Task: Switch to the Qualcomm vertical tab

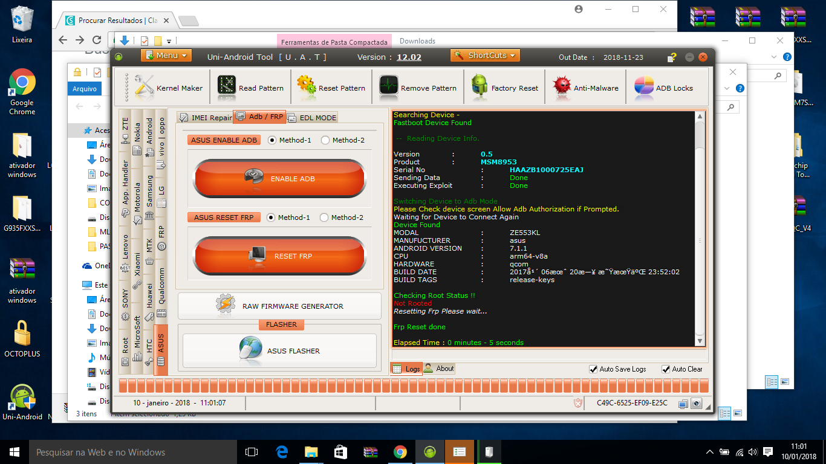Action: [161, 293]
